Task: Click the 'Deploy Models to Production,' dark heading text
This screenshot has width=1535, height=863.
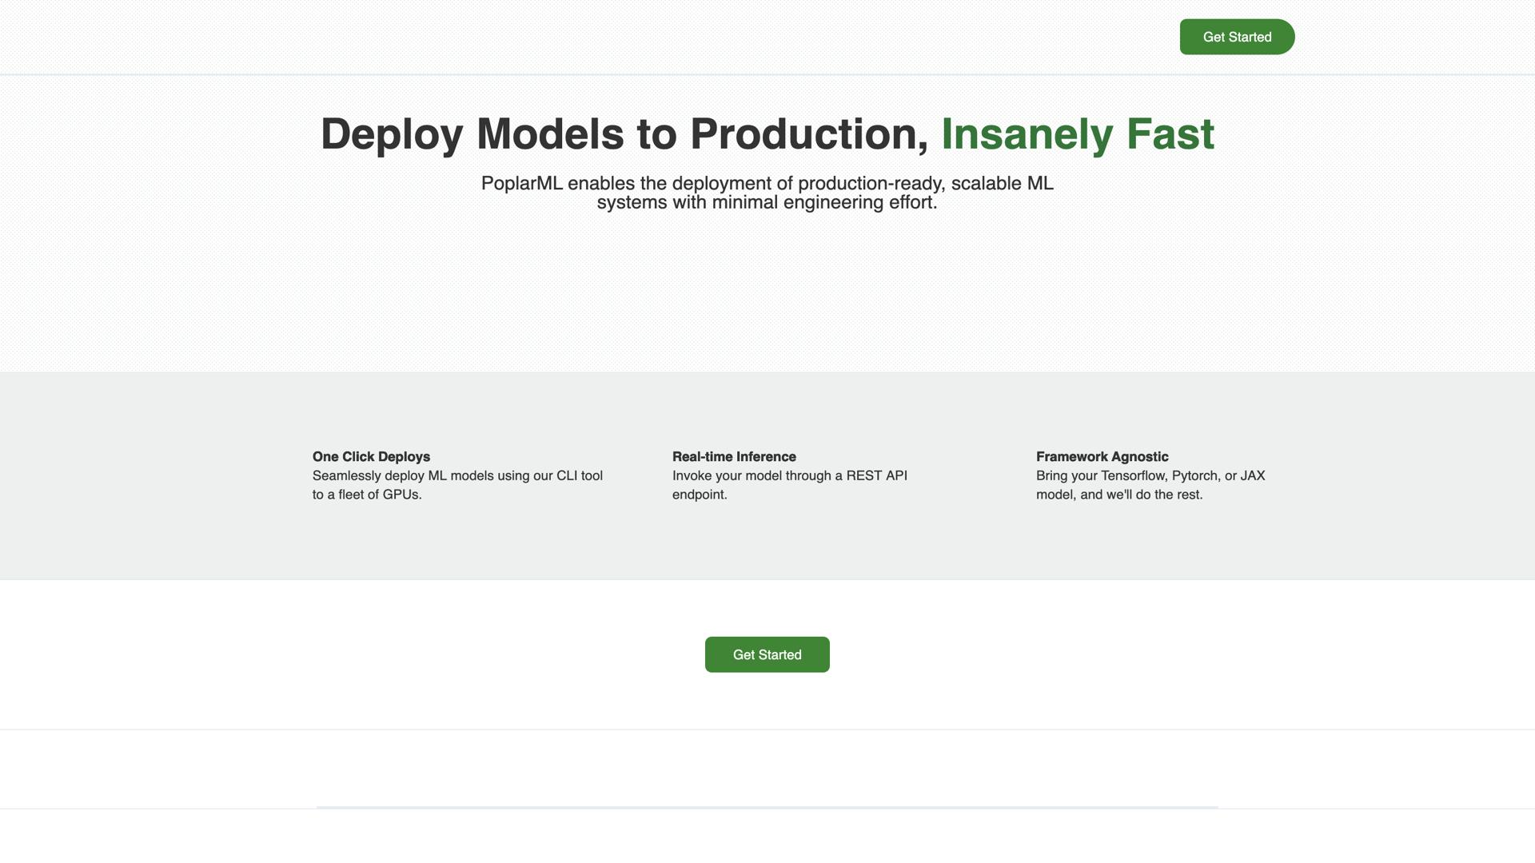Action: pos(624,134)
